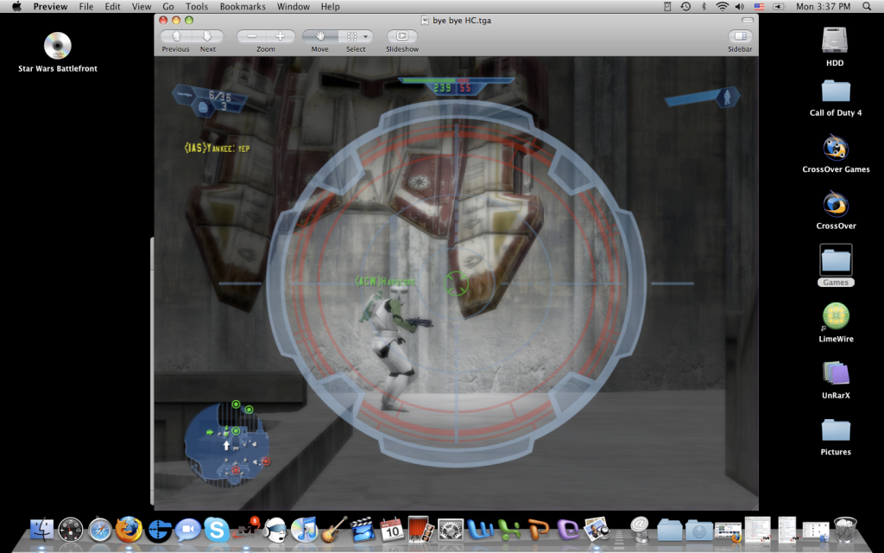Open Skype from the dock
Screen dimensions: 884x553
click(x=217, y=530)
